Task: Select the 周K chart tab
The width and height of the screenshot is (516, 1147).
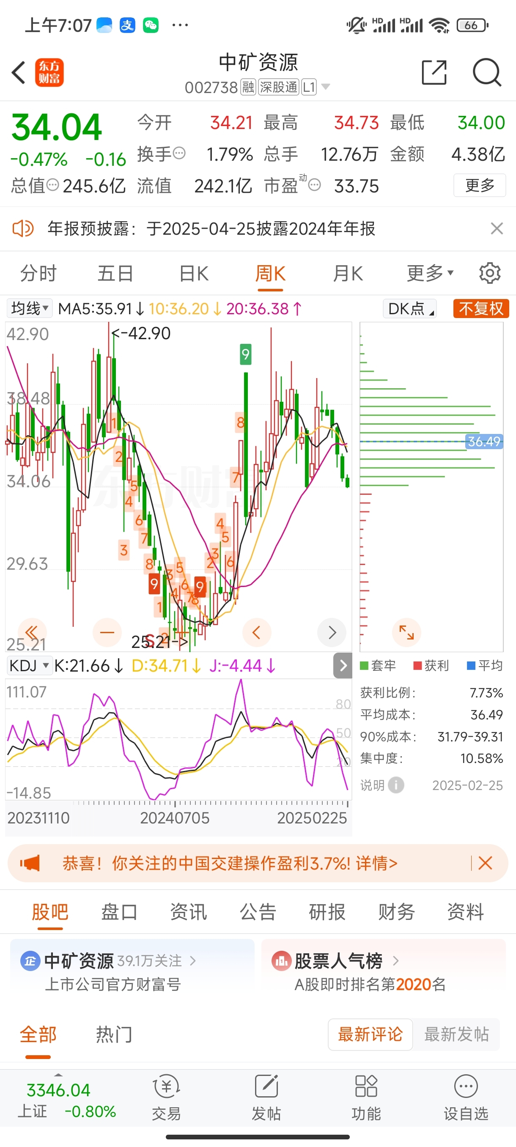Action: (x=270, y=273)
